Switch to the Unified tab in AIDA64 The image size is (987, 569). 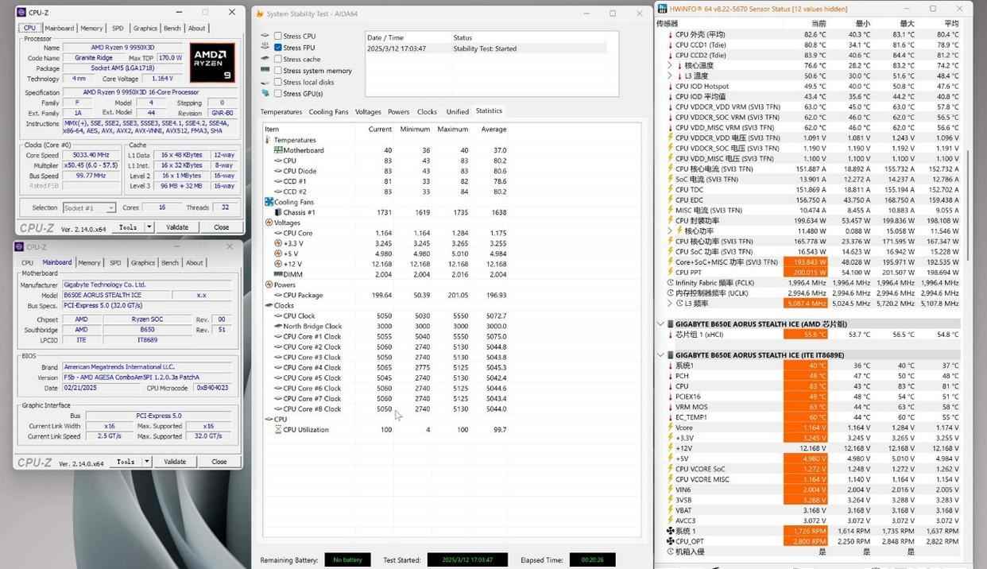(x=458, y=112)
